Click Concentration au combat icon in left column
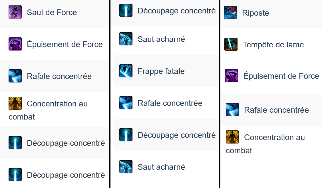Screen dimensions: 322x188 (x=15, y=103)
